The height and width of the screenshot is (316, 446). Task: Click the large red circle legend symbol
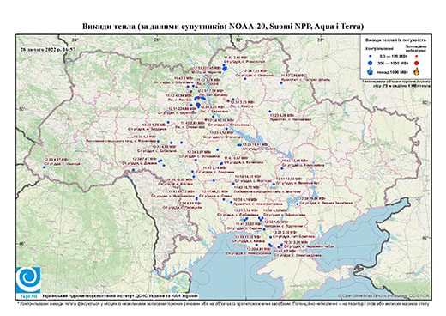pos(417,63)
